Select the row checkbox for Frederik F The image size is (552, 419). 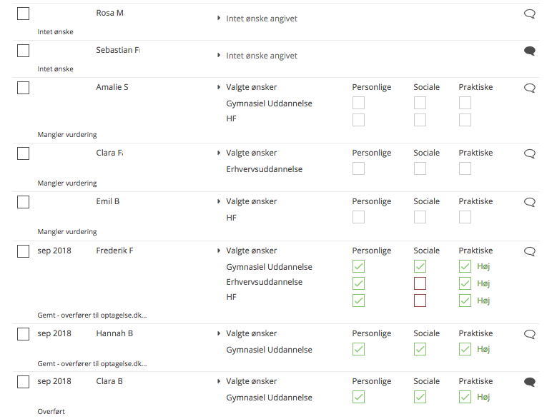(23, 251)
